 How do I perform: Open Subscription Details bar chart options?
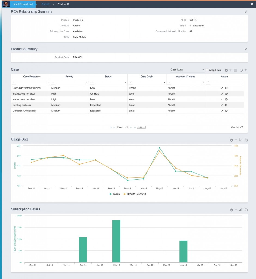click(x=241, y=210)
